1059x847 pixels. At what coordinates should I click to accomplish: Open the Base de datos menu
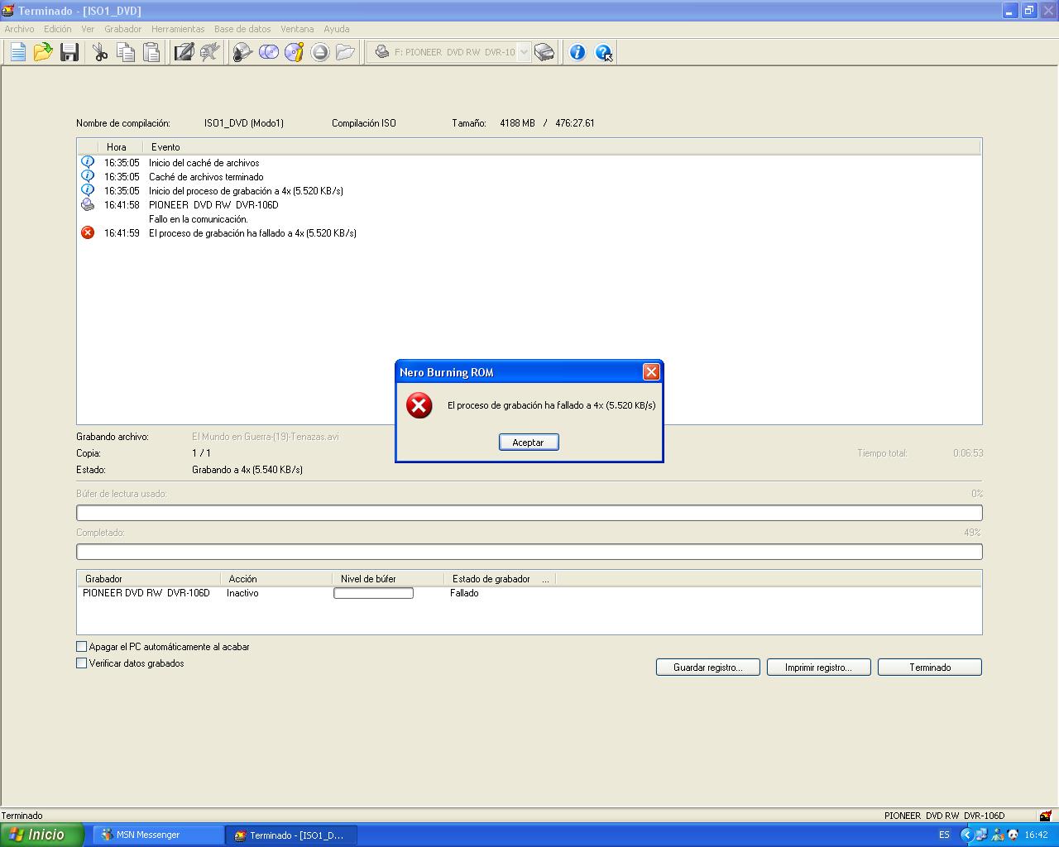coord(242,29)
